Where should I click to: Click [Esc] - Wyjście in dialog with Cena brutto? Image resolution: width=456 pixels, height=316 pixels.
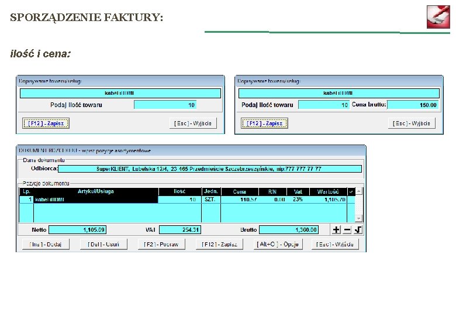(412, 123)
